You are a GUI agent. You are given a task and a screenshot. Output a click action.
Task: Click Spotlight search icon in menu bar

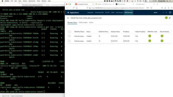(167, 1)
